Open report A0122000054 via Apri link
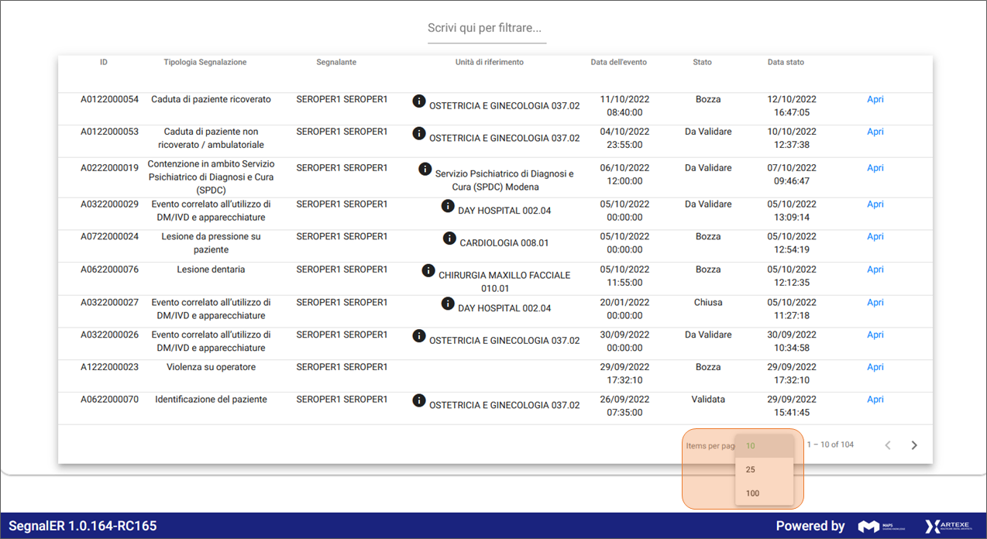The image size is (987, 539). pyautogui.click(x=875, y=100)
